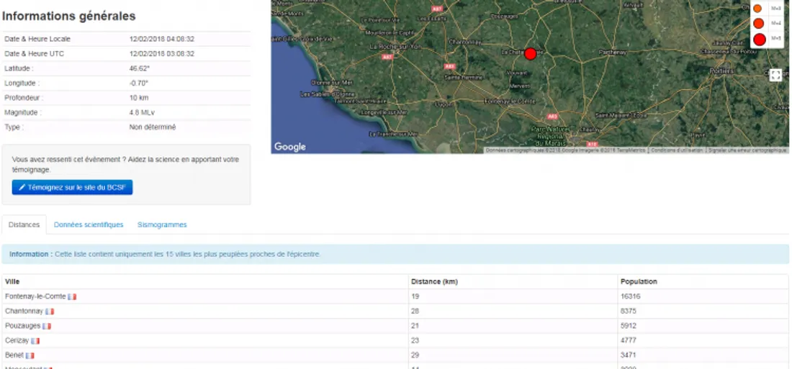Click the Distance (km) column header
This screenshot has width=792, height=369.
click(x=434, y=282)
